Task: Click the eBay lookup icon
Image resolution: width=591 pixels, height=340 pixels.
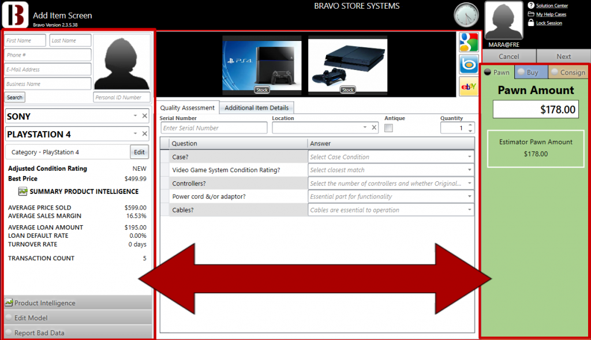Action: [469, 86]
